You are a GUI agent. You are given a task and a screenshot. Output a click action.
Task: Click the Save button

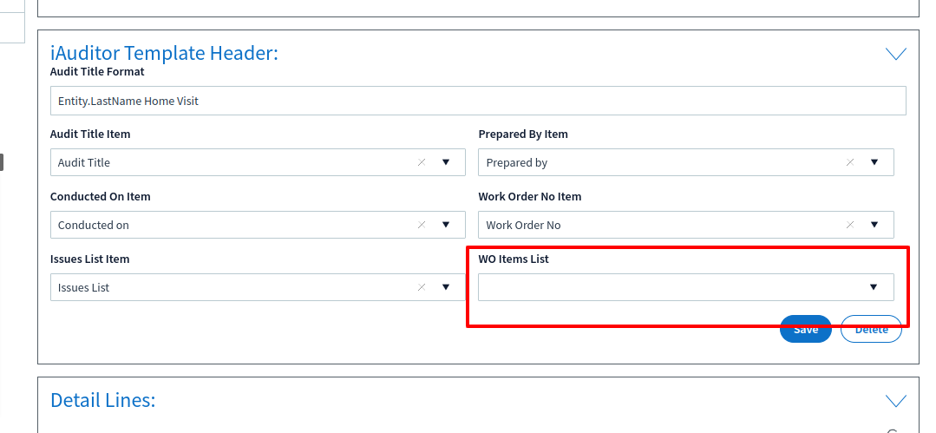coord(805,329)
